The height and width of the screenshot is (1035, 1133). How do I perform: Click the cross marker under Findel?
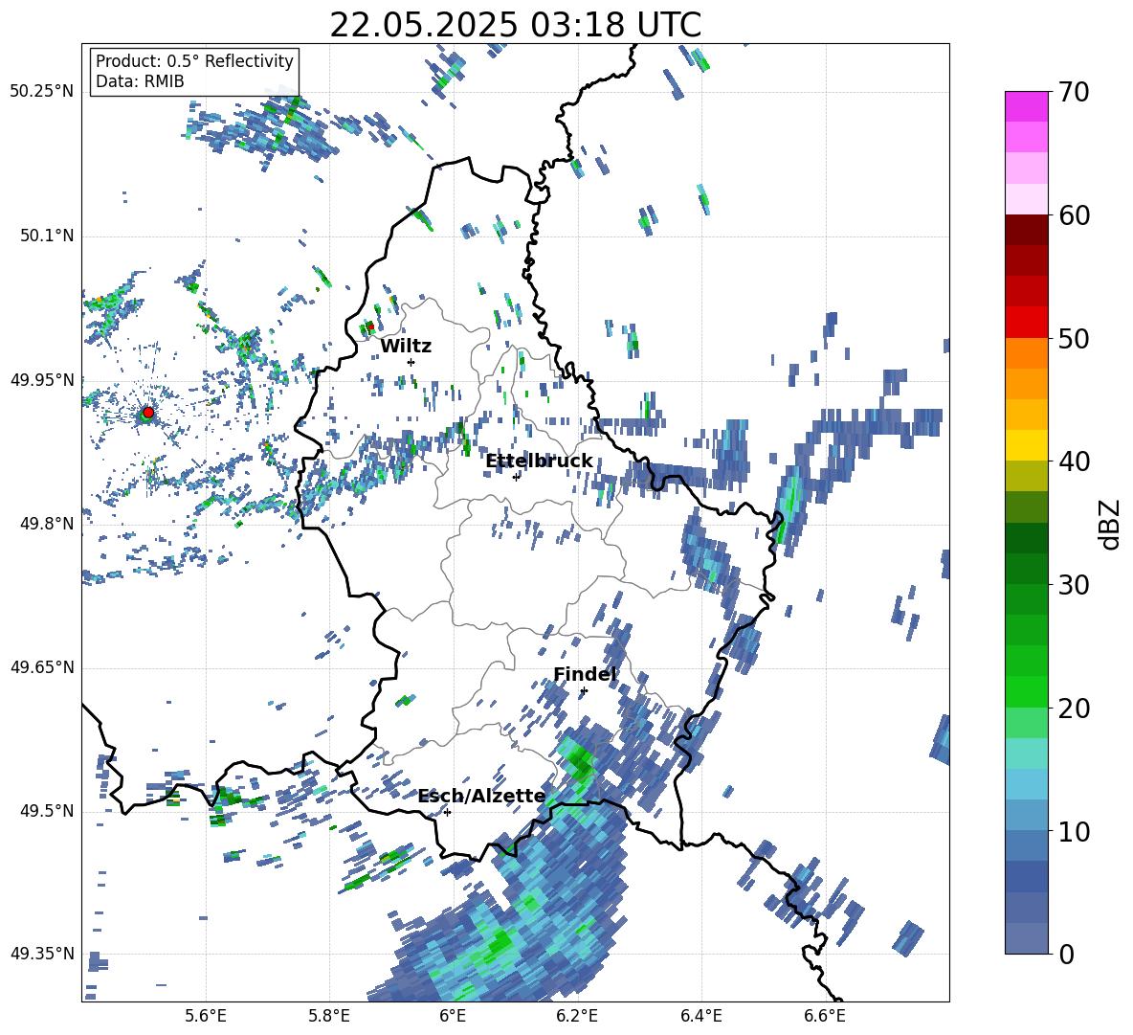pos(584,691)
